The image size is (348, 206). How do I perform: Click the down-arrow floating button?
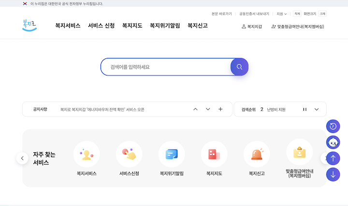(x=333, y=175)
